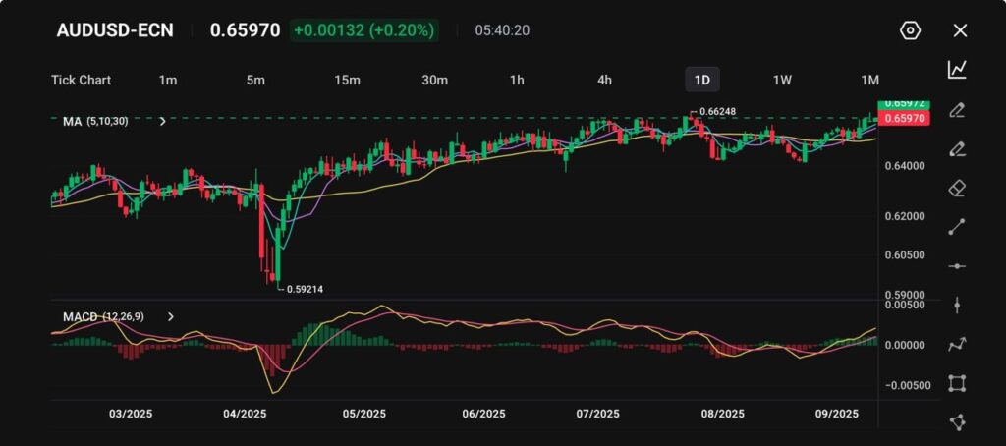Select the 1m timeframe

(168, 80)
